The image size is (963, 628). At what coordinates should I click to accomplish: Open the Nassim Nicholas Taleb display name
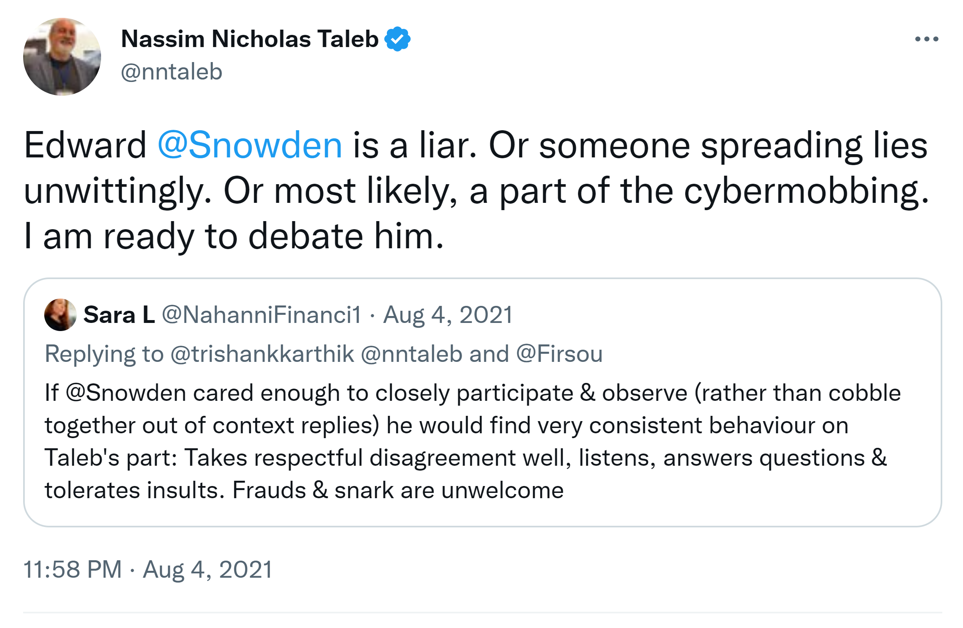250,39
